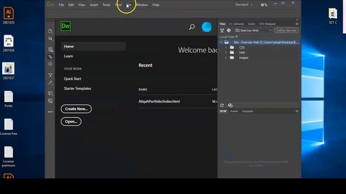Screen dimensions: 346x194
Task: Open the Exercise Web site dropdown
Action: click(x=254, y=30)
